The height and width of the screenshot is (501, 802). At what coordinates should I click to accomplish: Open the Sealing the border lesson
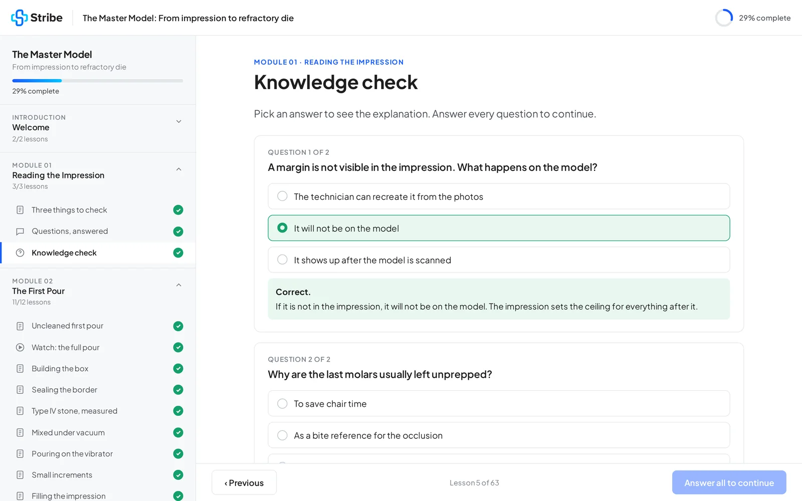(98, 390)
